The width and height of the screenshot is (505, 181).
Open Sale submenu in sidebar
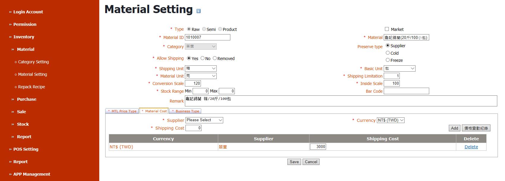coord(21,112)
